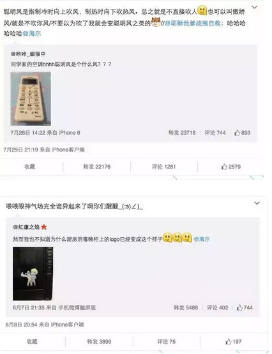
Task: Open 评论 1281 on the first post
Action: (x=163, y=167)
